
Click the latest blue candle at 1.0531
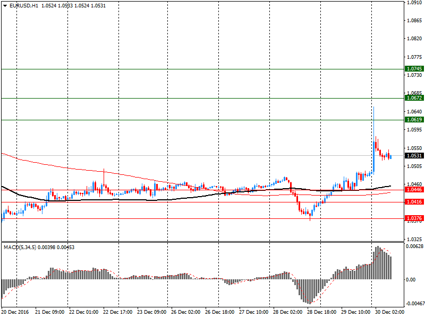390,157
